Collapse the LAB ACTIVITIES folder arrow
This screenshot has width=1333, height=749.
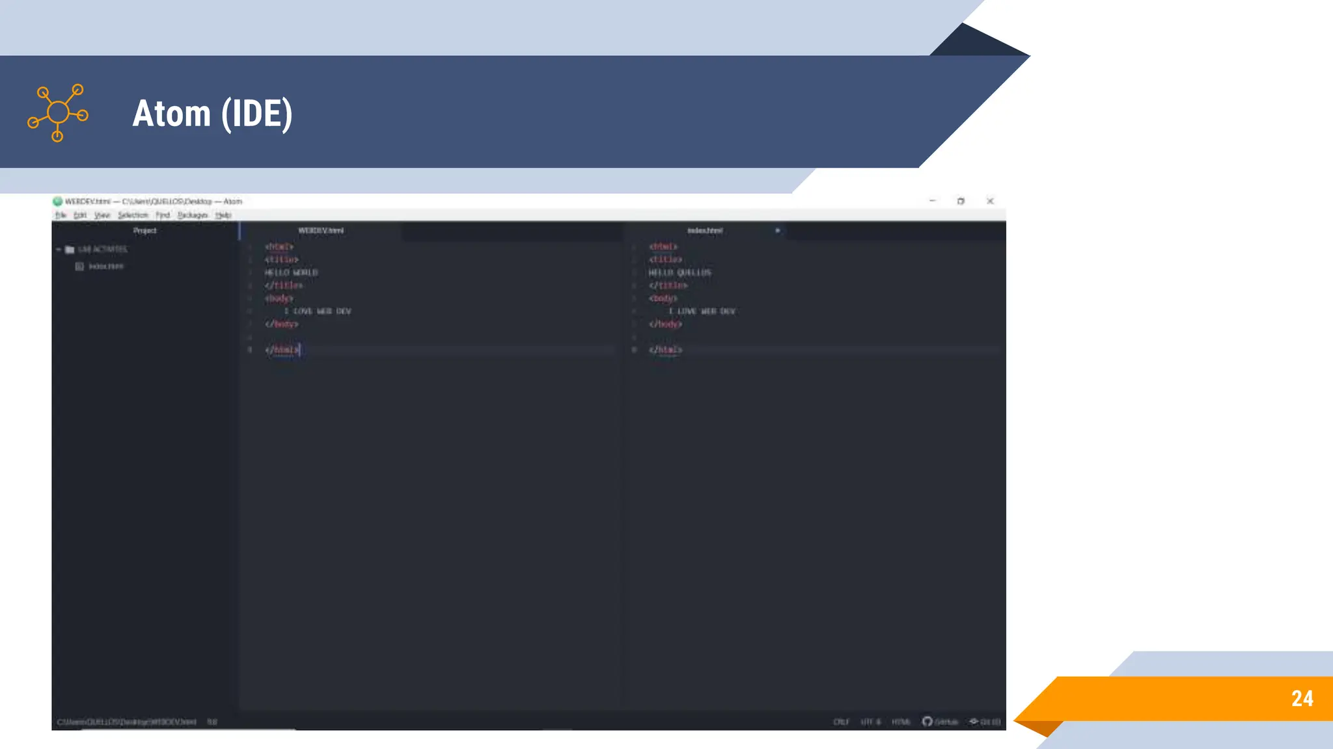(59, 250)
